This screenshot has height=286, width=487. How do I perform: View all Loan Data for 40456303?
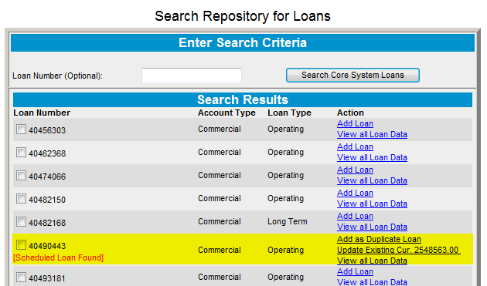tap(372, 134)
